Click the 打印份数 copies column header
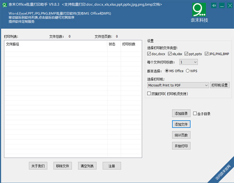 click(131, 44)
